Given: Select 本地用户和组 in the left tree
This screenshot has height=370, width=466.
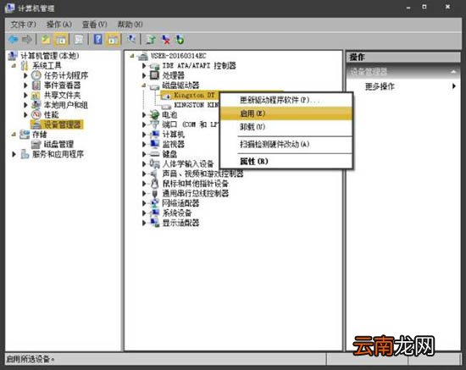Looking at the screenshot, I should 66,105.
